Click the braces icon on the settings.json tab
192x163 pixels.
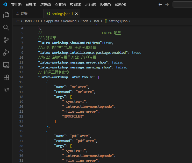[x=49, y=13]
